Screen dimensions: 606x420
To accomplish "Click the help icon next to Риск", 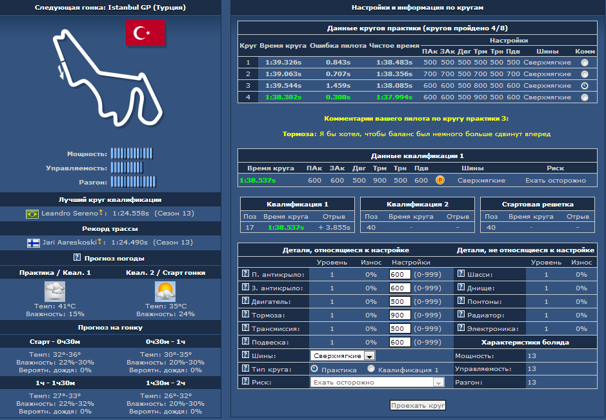I will (245, 382).
